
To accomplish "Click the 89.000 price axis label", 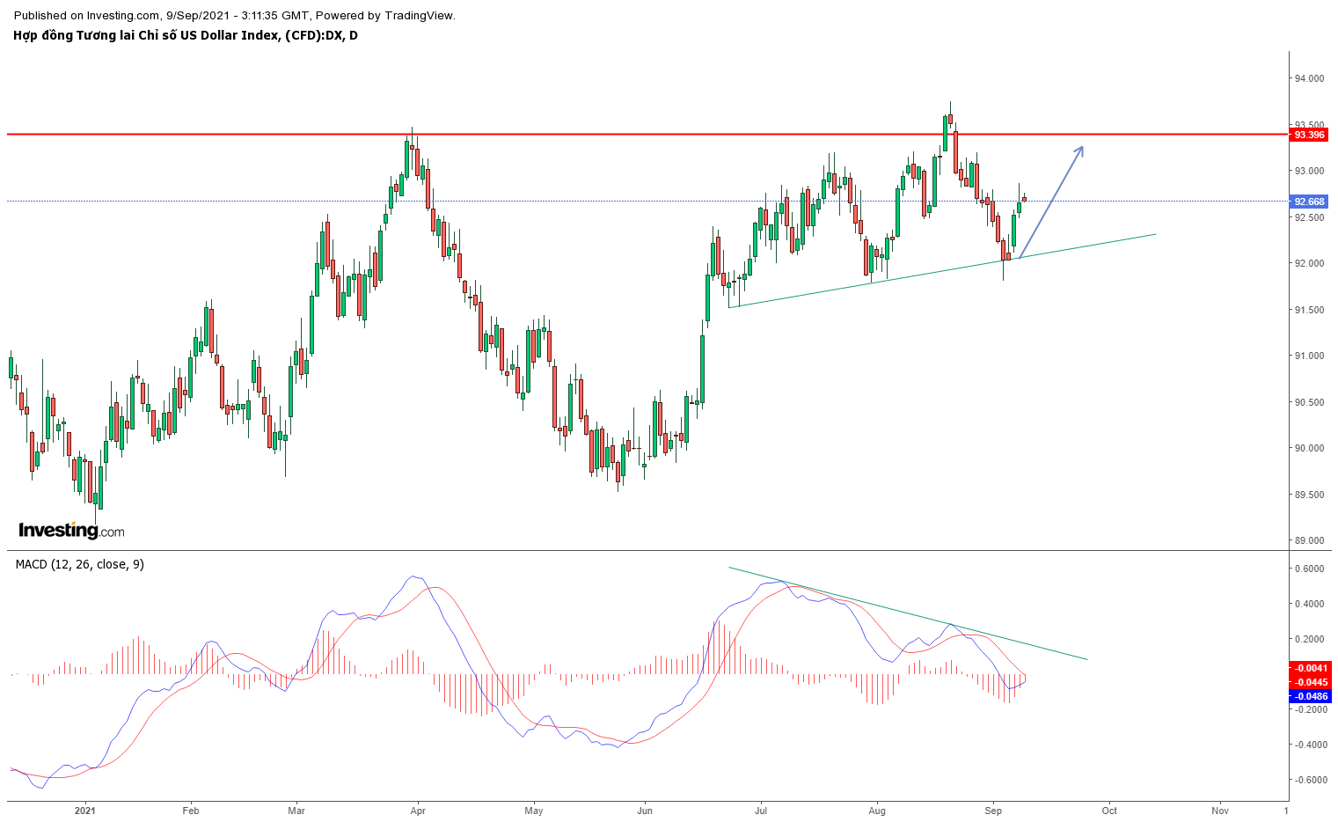I will point(1308,540).
